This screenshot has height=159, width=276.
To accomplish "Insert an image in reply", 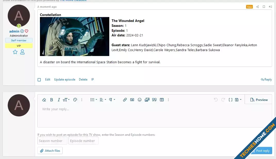I will [x=132, y=100].
